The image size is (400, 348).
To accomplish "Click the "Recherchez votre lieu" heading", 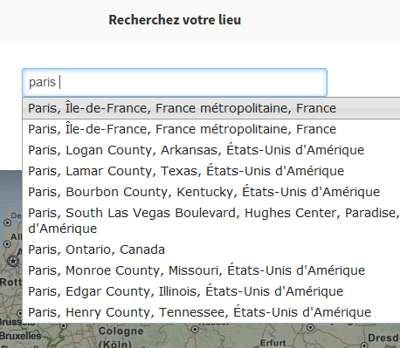I will click(175, 20).
